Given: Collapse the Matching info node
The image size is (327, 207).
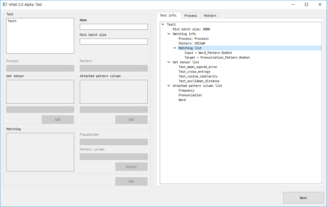Looking at the screenshot, I should tap(169, 34).
